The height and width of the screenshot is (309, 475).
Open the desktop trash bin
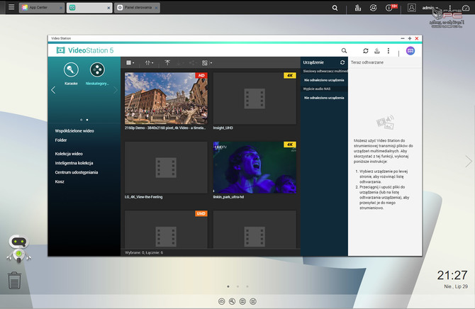[14, 280]
